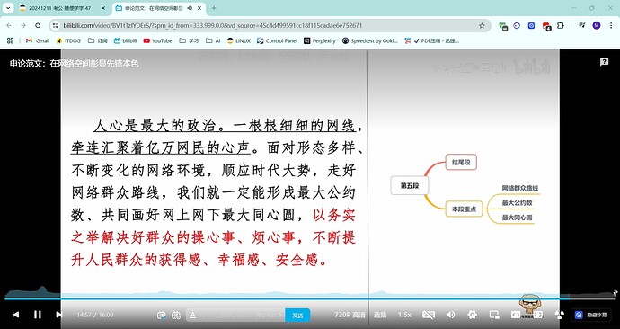Expand the 学习 bookmarks folder
The height and width of the screenshot is (329, 620).
click(189, 40)
